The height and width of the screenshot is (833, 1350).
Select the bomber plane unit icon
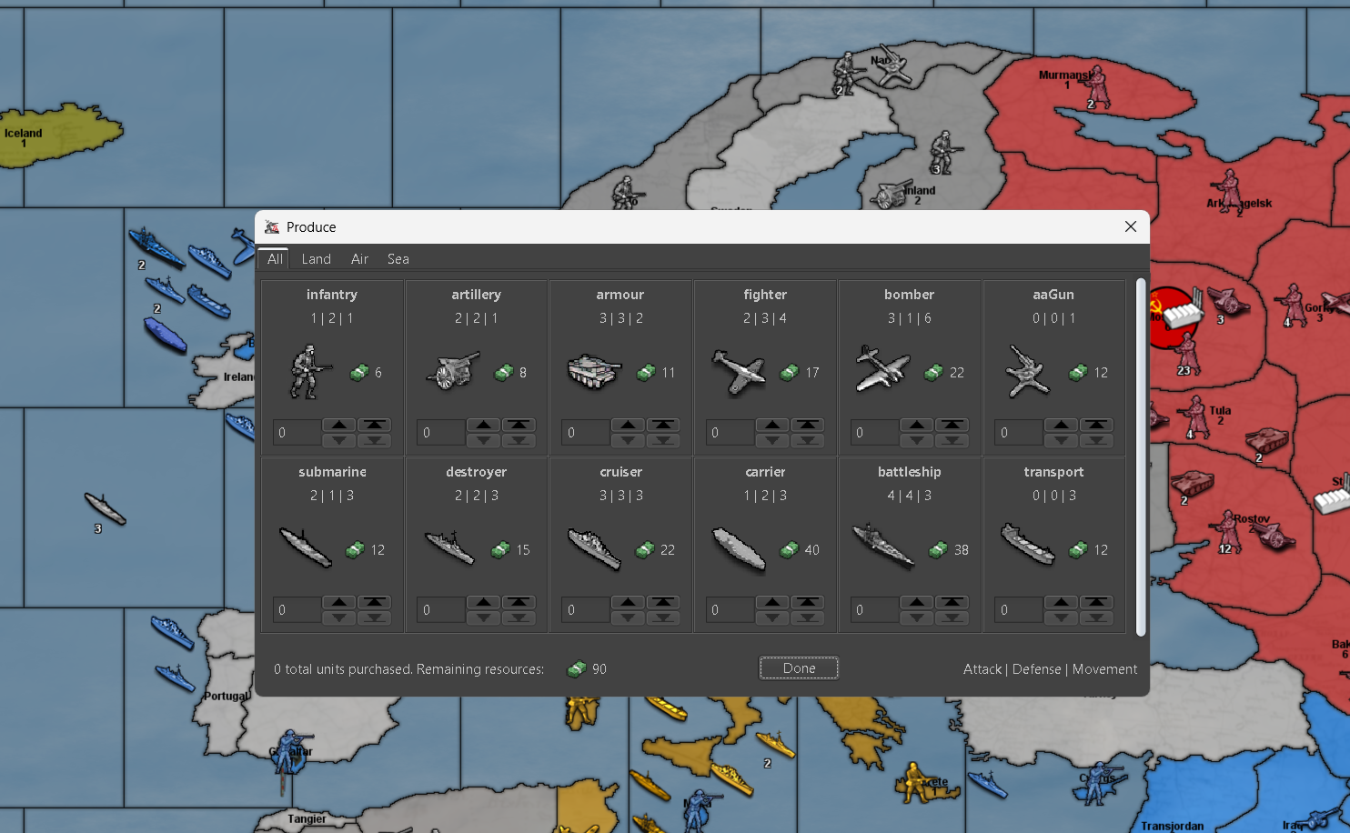pos(882,369)
